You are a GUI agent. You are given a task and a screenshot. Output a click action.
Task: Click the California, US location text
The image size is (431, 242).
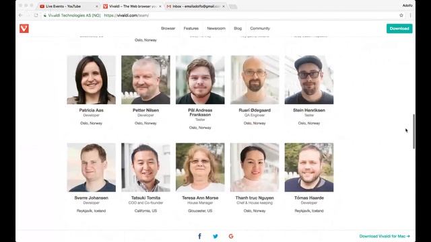click(x=145, y=210)
